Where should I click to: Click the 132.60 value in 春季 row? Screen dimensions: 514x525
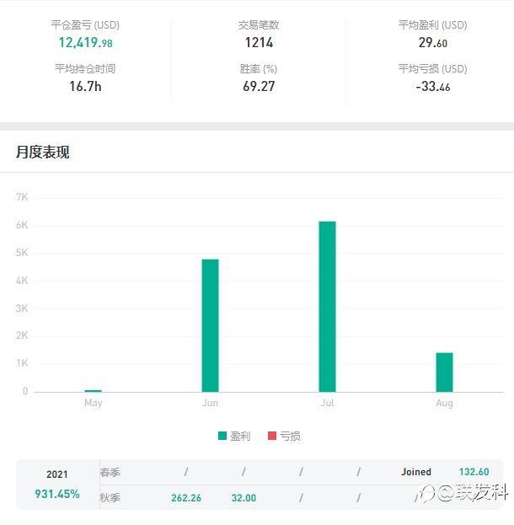point(474,472)
